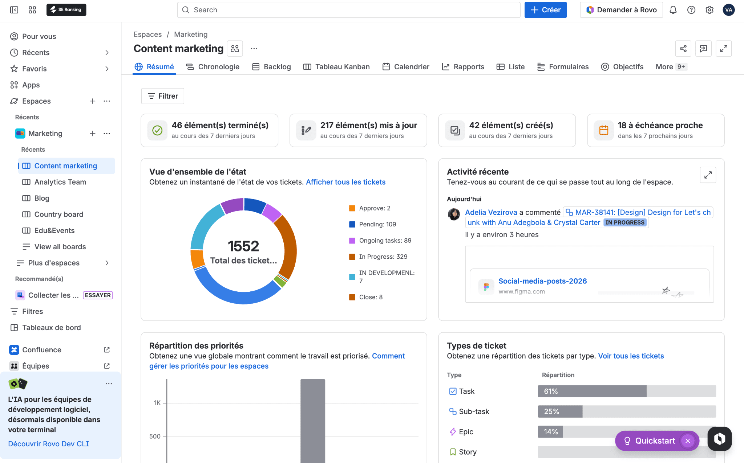This screenshot has width=744, height=463.
Task: Expand the Récents sidebar item
Action: click(107, 53)
